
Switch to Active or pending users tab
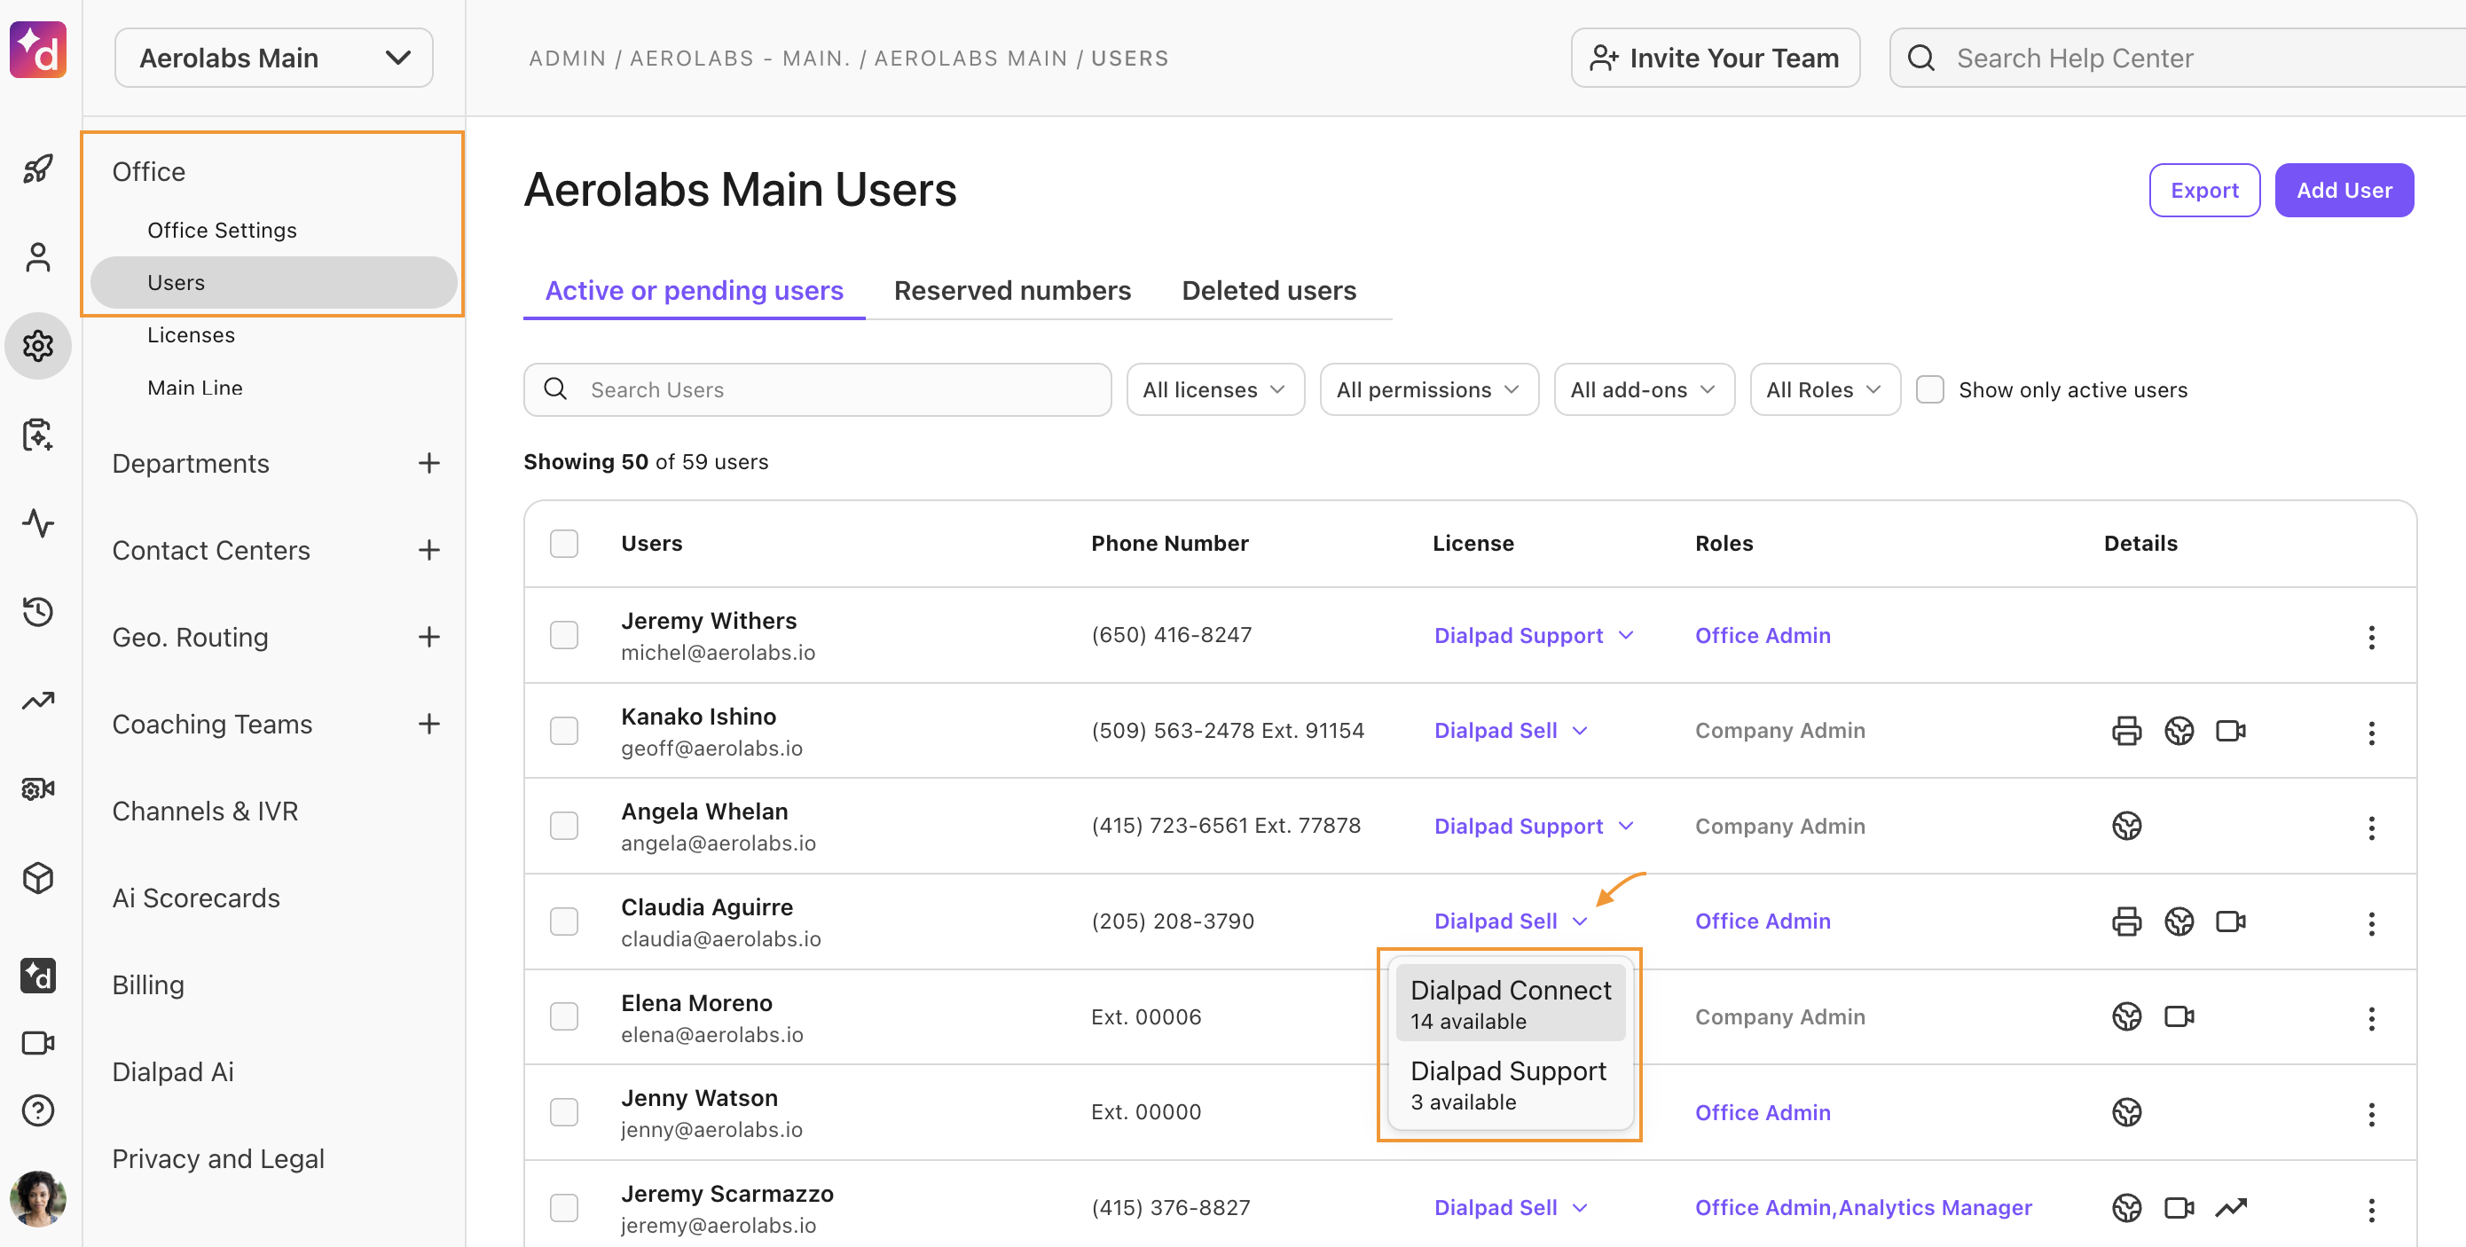click(x=694, y=290)
